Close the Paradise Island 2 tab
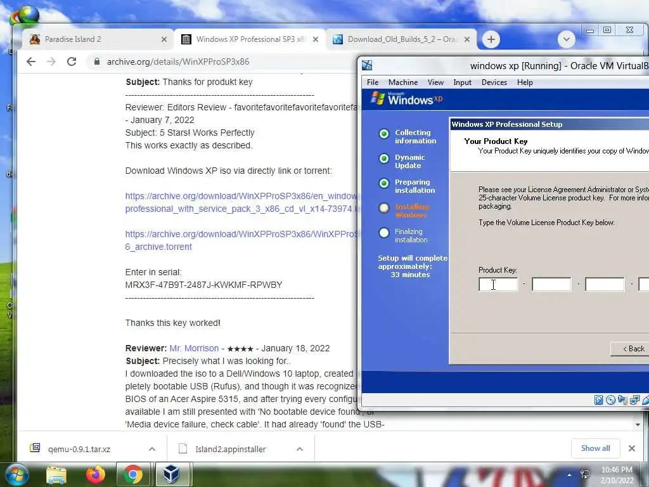This screenshot has width=649, height=487. pyautogui.click(x=164, y=39)
